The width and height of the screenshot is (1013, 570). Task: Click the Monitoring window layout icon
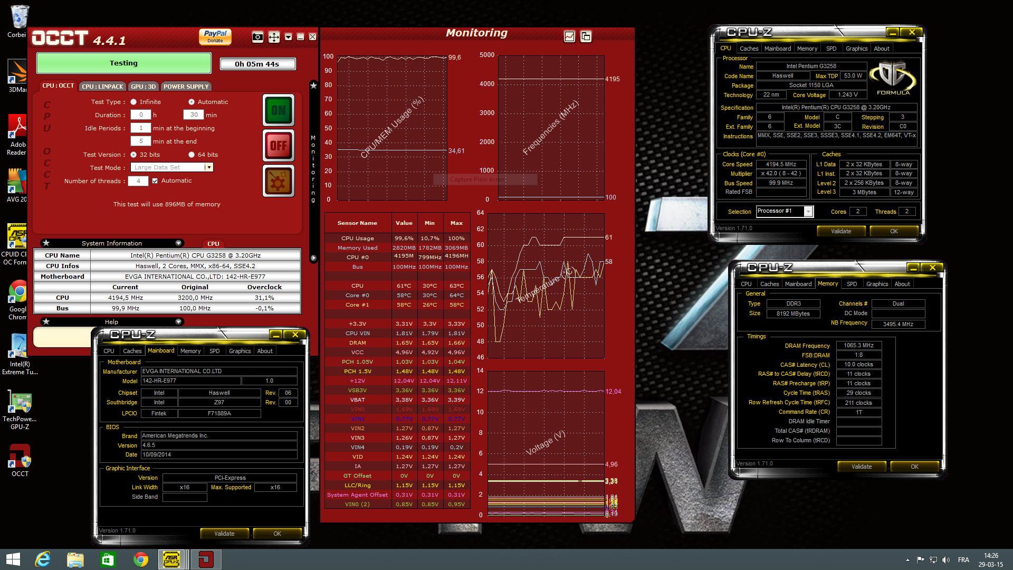pos(586,36)
